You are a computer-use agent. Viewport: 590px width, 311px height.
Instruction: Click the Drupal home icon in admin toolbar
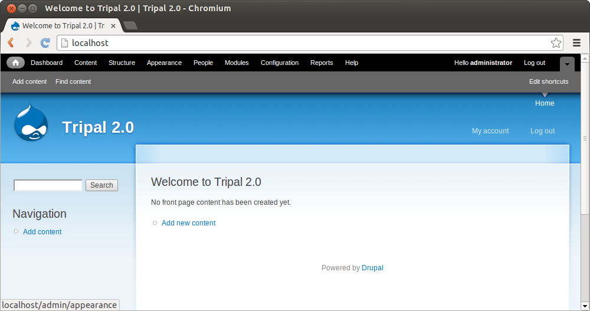point(15,63)
